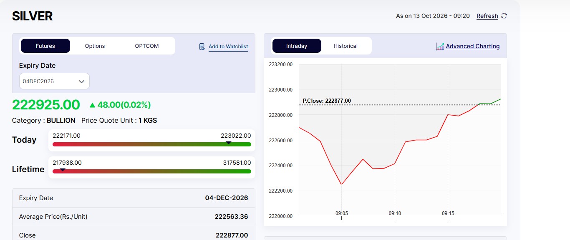Click the Average Price(Rs./Unit) label

[x=53, y=217]
